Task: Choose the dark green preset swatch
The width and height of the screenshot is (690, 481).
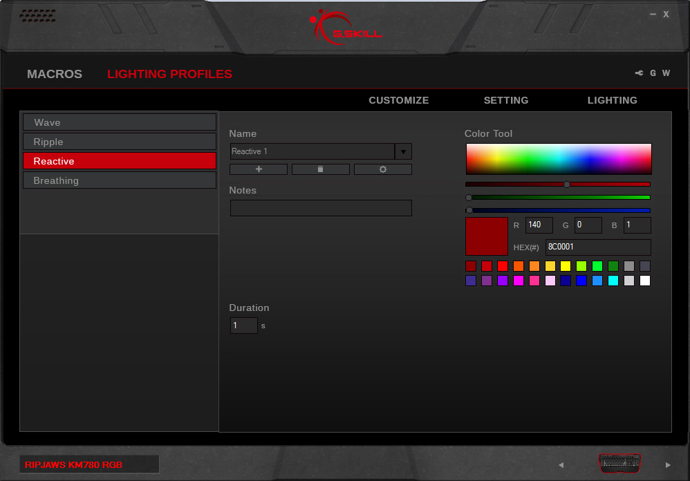Action: 613,266
